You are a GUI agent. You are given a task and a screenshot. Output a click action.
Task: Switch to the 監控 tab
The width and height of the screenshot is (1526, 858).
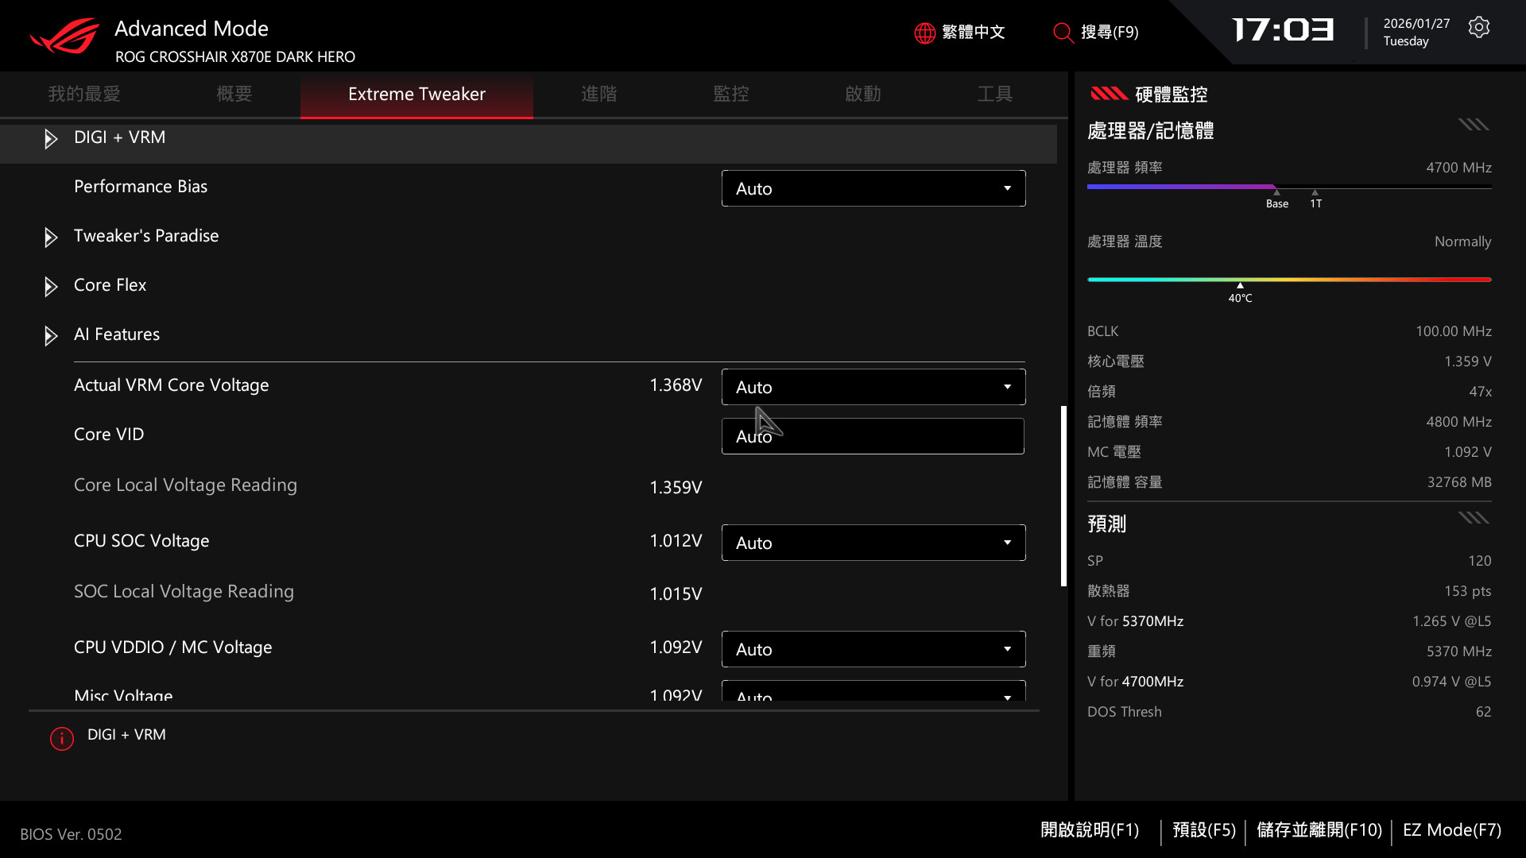[730, 95]
